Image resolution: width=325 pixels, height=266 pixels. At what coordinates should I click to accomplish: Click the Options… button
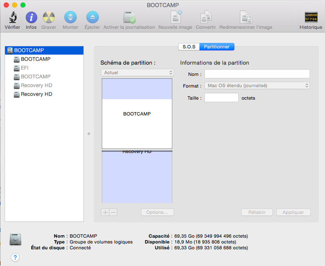[x=157, y=212]
